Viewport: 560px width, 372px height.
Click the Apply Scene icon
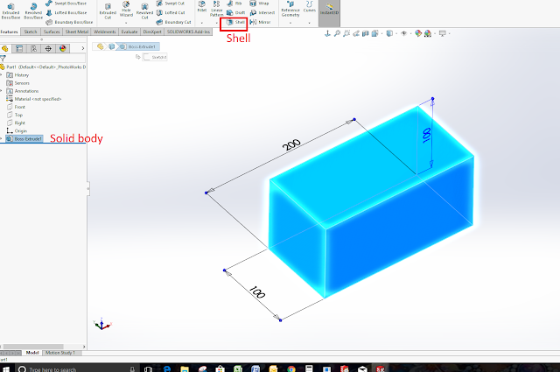point(428,33)
